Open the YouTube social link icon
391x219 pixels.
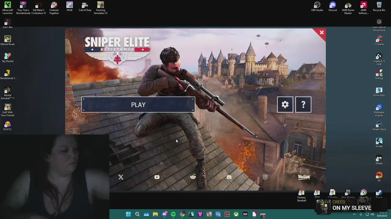point(157,177)
